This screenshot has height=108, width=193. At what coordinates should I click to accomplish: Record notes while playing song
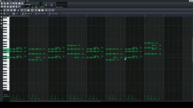click(11, 10)
